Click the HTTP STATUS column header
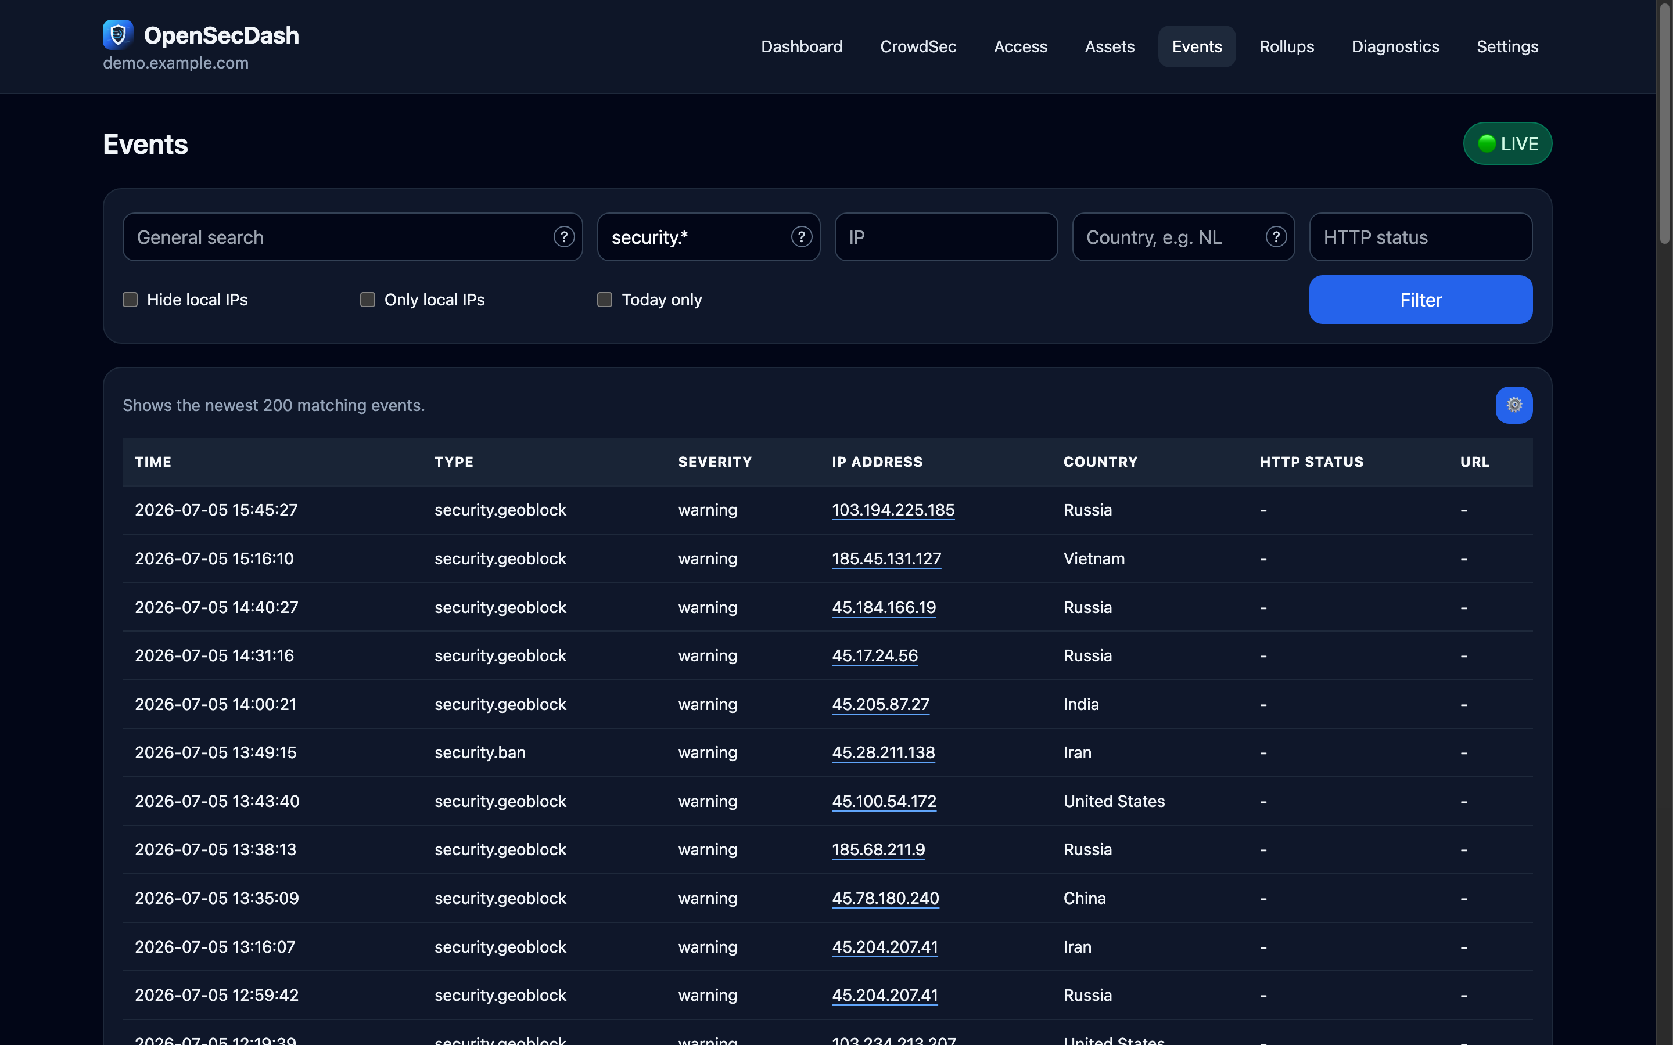Image resolution: width=1673 pixels, height=1045 pixels. (1312, 462)
